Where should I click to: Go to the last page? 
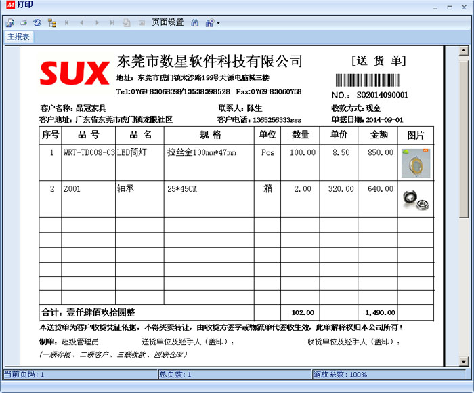(112, 22)
